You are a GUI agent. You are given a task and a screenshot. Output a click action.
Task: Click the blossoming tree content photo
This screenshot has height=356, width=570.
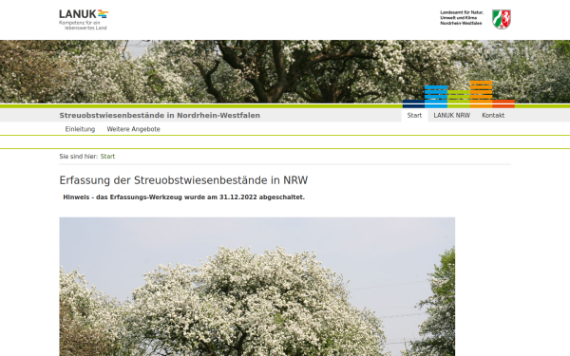coord(257,287)
